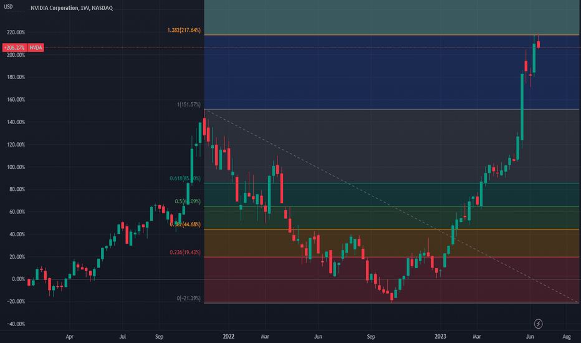Click the −40.00% price axis label
581x343 pixels.
coord(16,324)
